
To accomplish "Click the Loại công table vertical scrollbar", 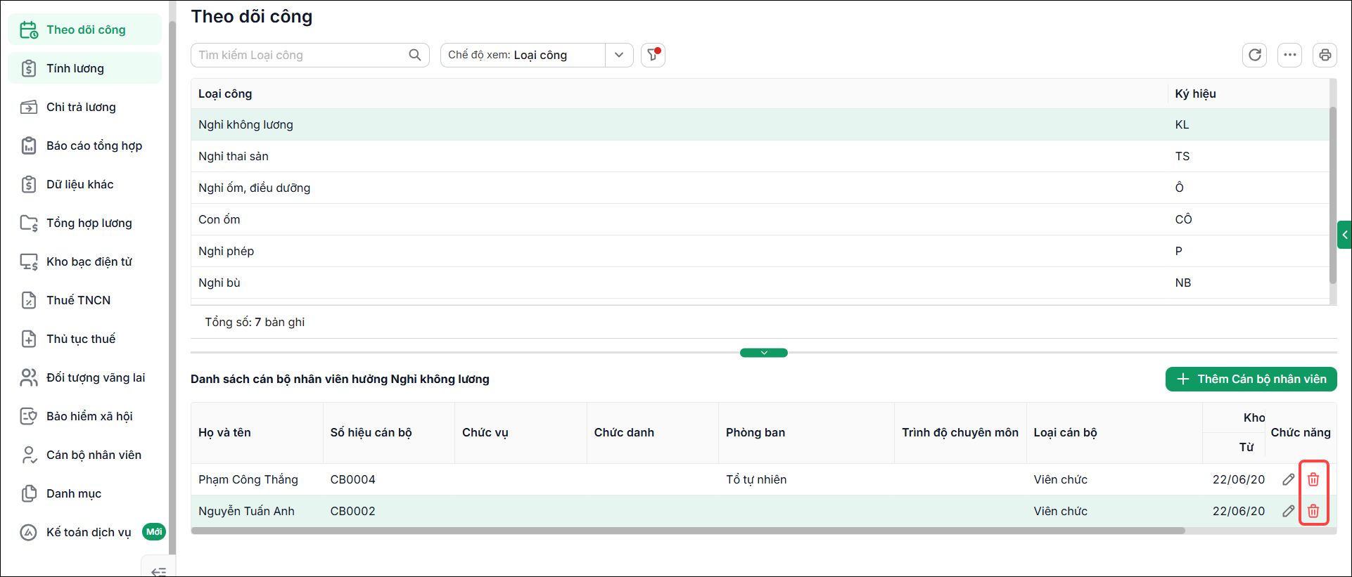I will (x=1332, y=195).
